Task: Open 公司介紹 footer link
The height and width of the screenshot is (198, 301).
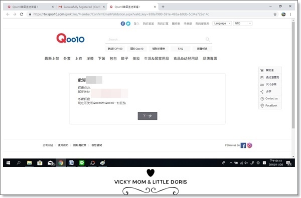Action: click(48, 145)
